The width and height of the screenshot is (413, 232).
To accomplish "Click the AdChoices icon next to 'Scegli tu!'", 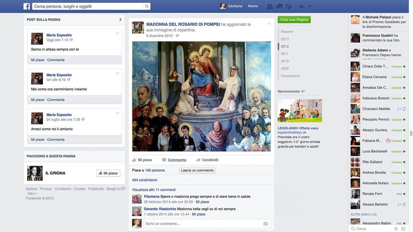I will (124, 189).
